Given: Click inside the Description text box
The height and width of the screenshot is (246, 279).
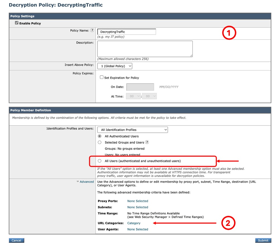Looking at the screenshot, I should pyautogui.click(x=145, y=49).
